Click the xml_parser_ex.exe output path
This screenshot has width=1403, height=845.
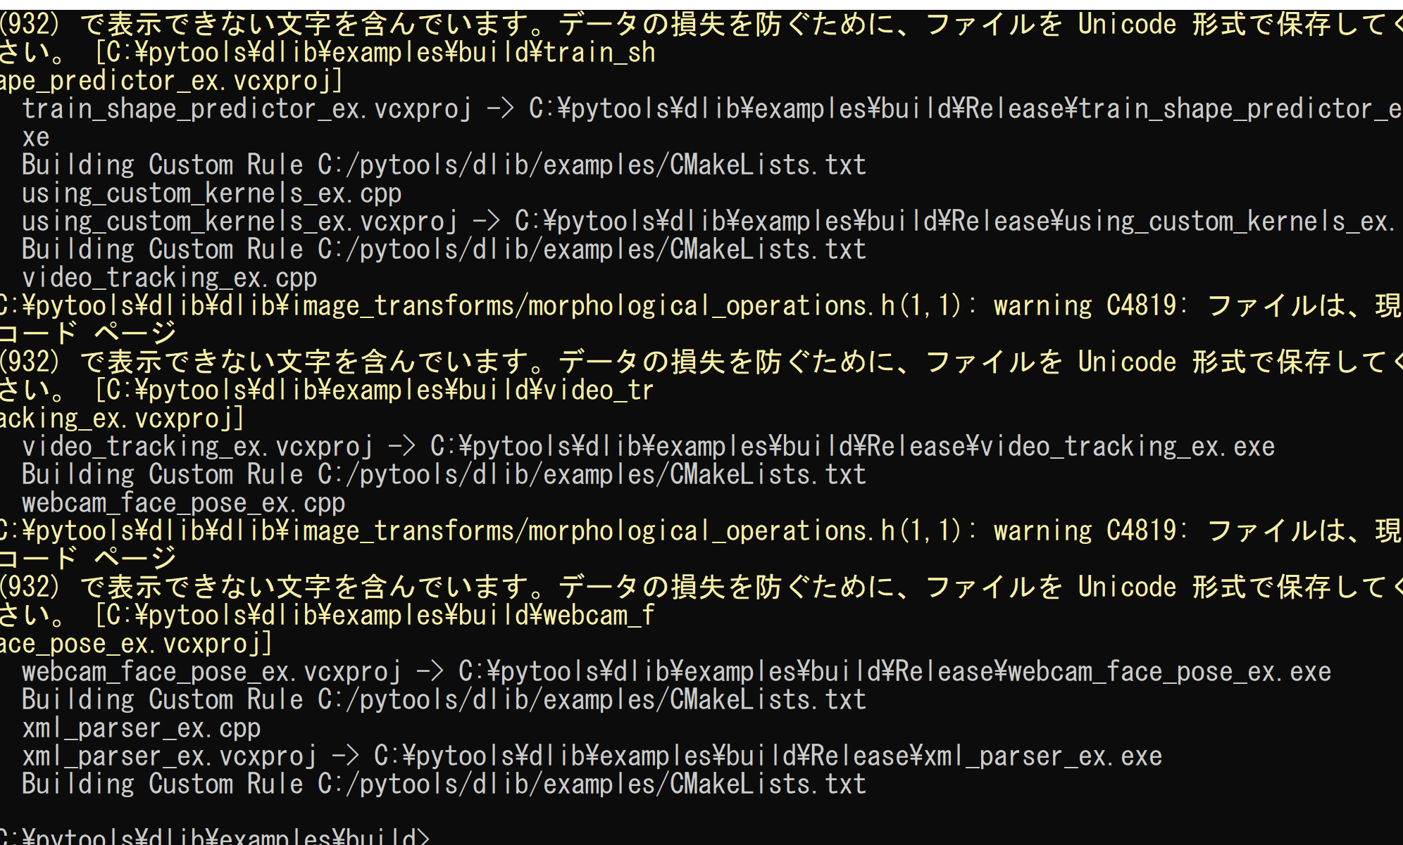[768, 756]
